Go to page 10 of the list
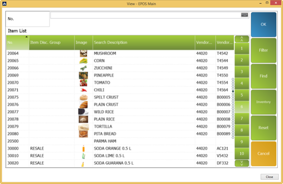This screenshot has height=184, width=283. point(241,153)
